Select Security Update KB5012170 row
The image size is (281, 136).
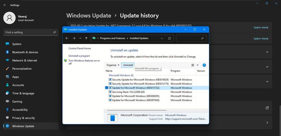(x=156, y=84)
